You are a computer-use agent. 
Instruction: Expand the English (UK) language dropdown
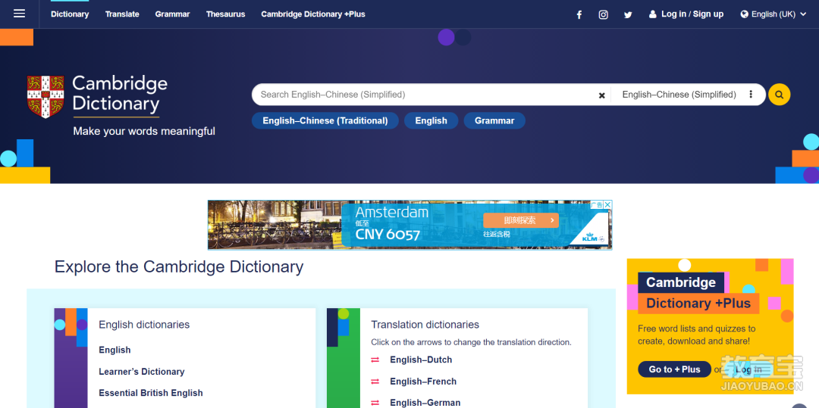(x=773, y=14)
